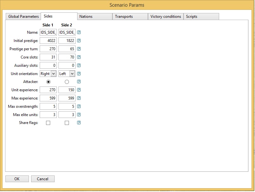Edit Side 1 Name field
The width and height of the screenshot is (255, 192).
pos(48,32)
